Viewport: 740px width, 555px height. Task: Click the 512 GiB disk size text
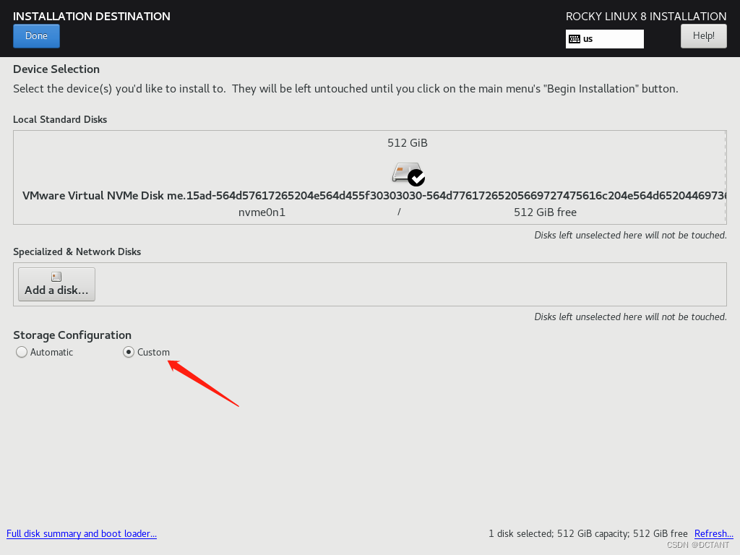408,143
